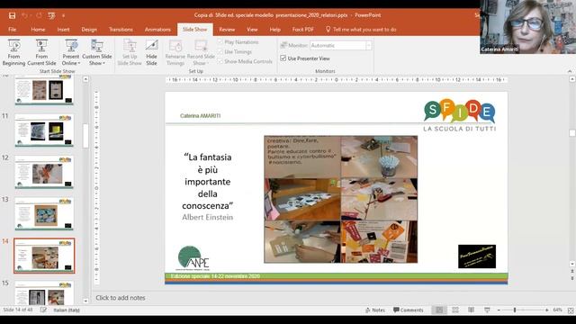Screen dimensions: 576x324
Task: Click Rehearse Timings
Action: [x=175, y=52]
